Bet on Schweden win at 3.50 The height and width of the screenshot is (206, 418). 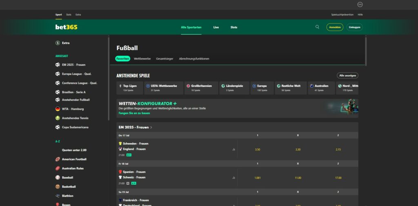pos(258,150)
